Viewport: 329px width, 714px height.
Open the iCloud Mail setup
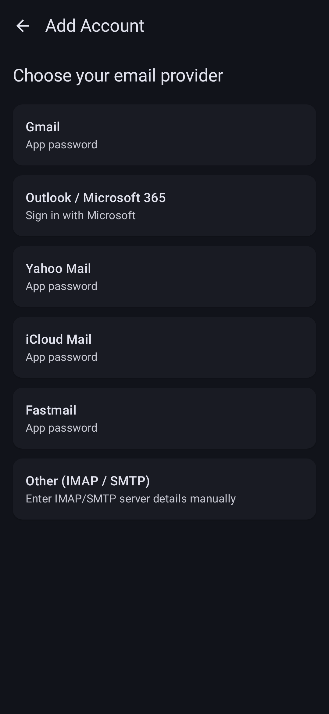(164, 347)
